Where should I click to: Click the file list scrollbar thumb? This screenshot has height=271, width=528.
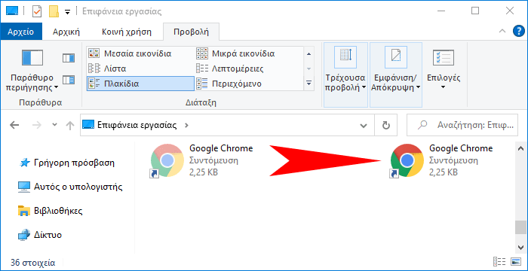[x=520, y=227]
